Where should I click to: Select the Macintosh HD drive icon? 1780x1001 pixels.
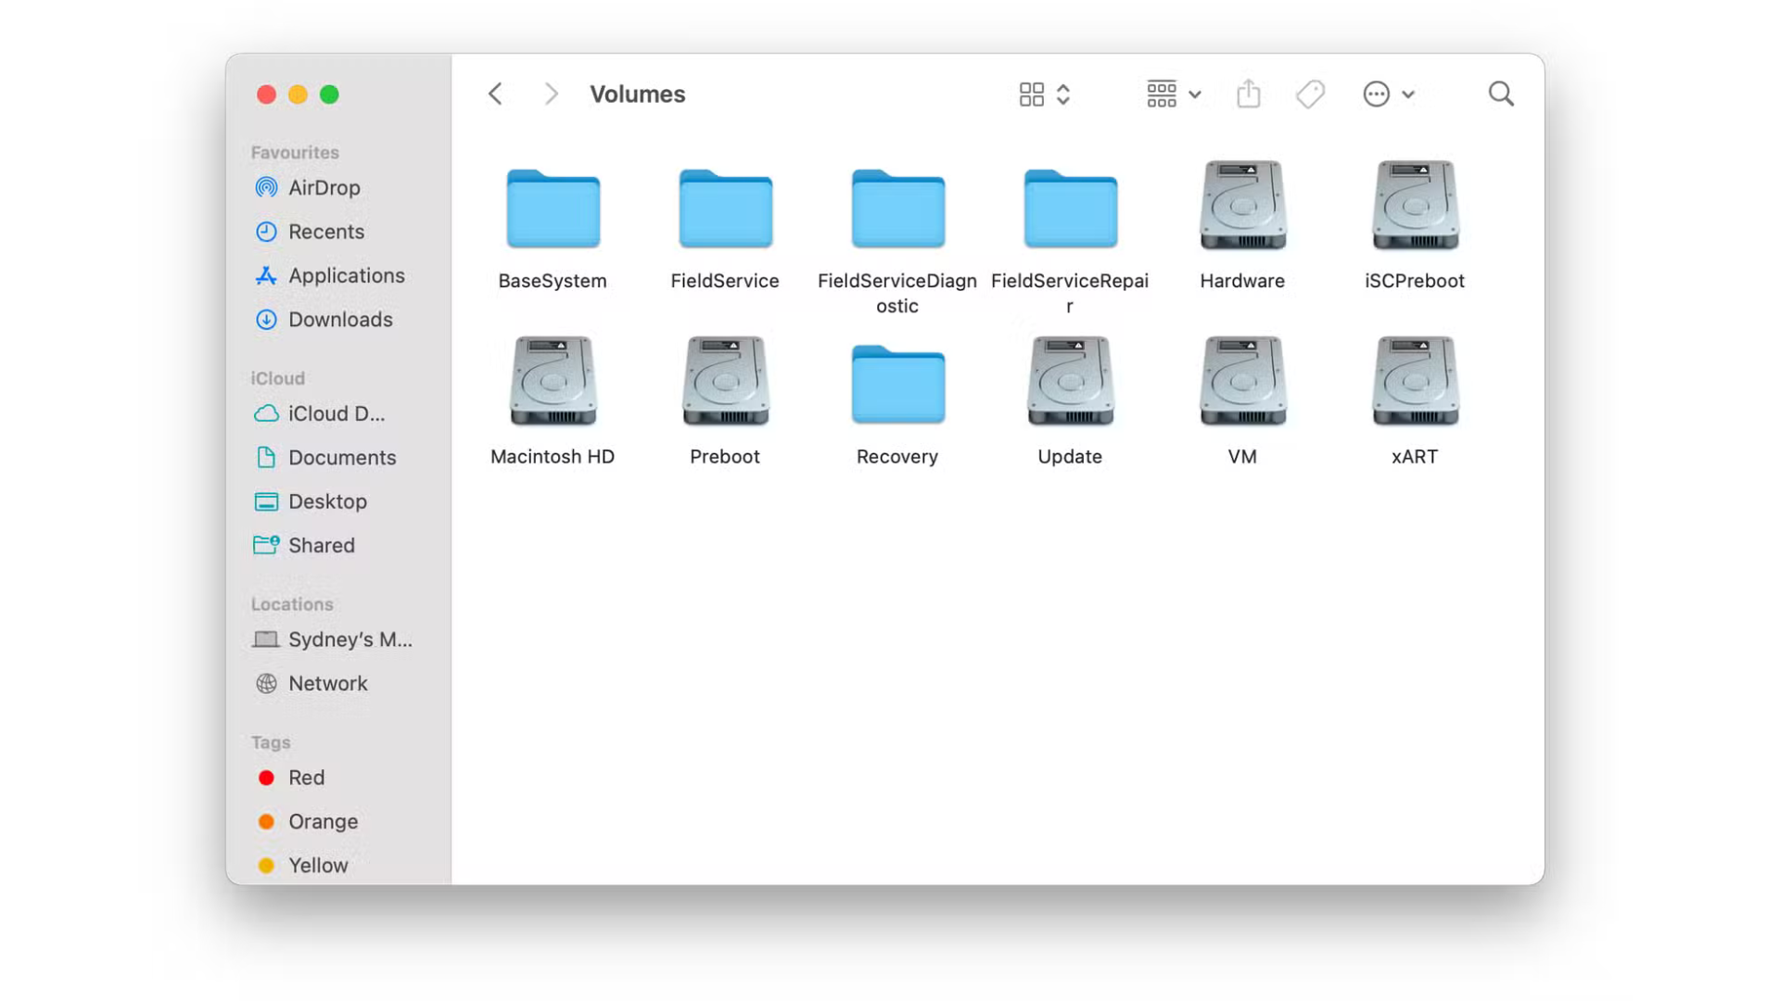point(553,381)
